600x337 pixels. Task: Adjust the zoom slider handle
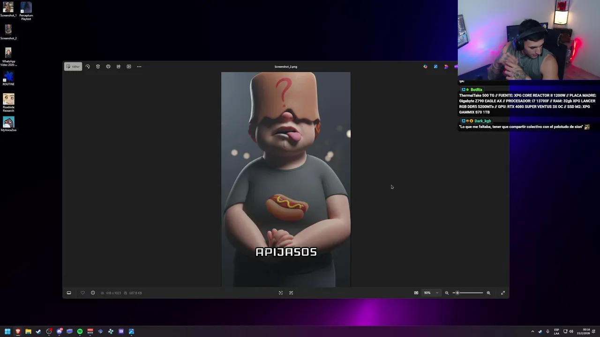coord(457,293)
